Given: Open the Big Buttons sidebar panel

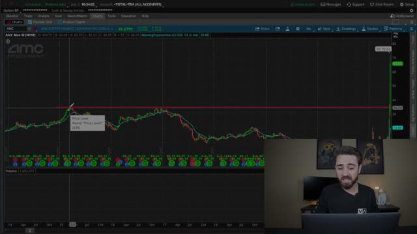Looking at the screenshot, I should tap(412, 113).
